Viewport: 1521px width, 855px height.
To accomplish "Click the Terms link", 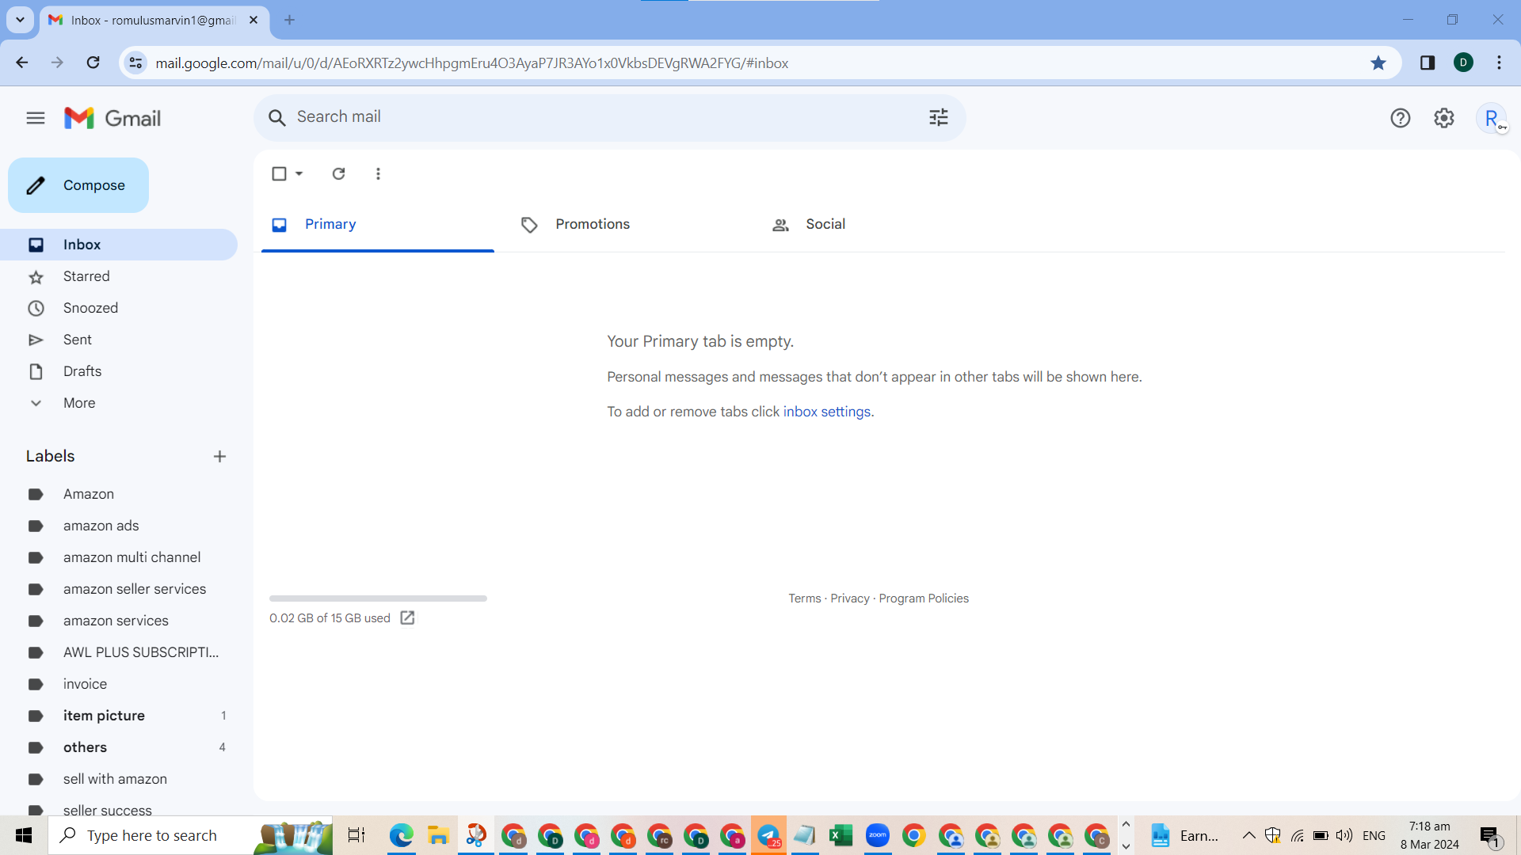I will pyautogui.click(x=804, y=598).
